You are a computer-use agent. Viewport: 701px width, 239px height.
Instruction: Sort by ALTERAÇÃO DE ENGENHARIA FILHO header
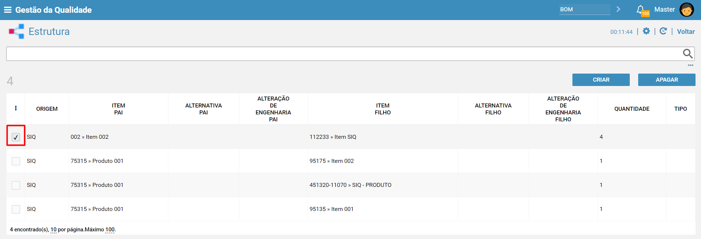(x=563, y=109)
